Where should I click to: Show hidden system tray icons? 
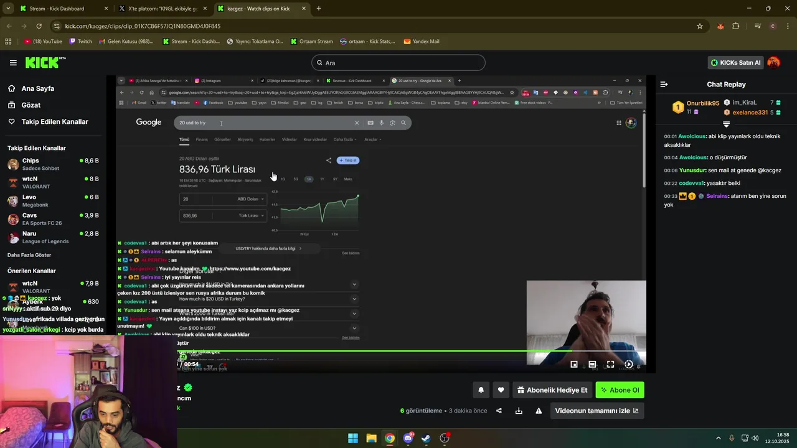click(718, 438)
